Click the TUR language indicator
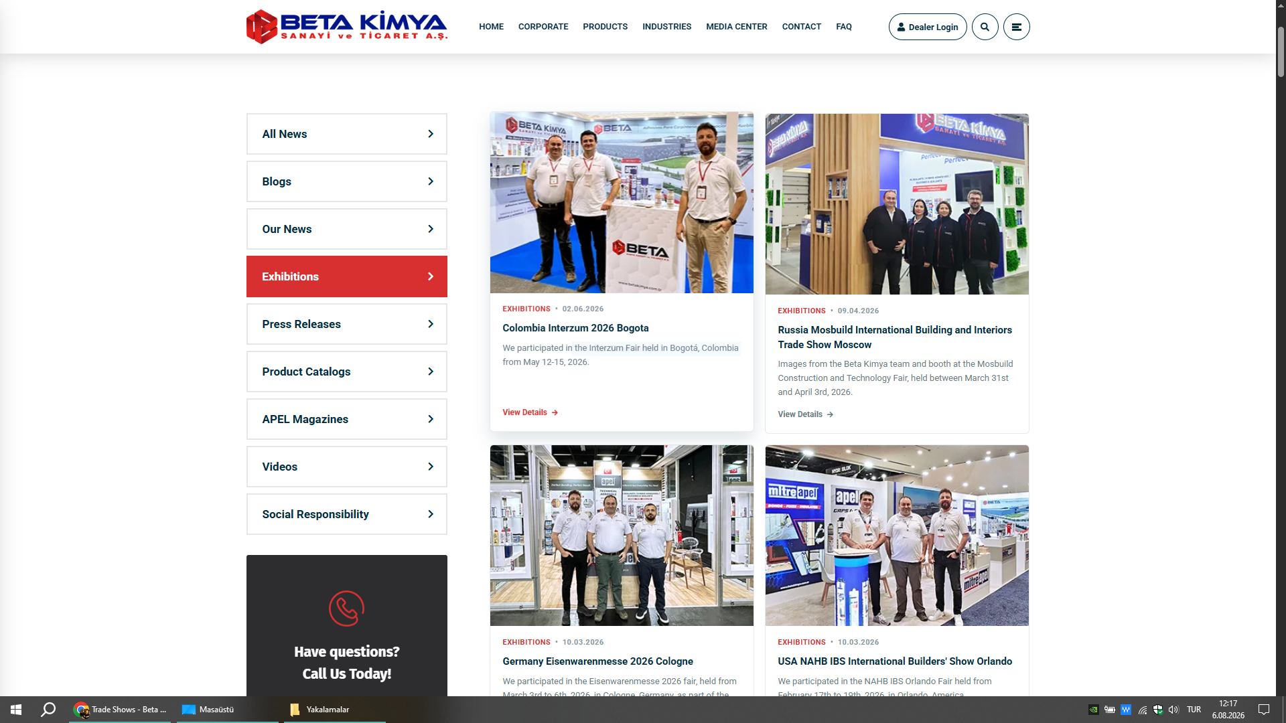 (1194, 710)
